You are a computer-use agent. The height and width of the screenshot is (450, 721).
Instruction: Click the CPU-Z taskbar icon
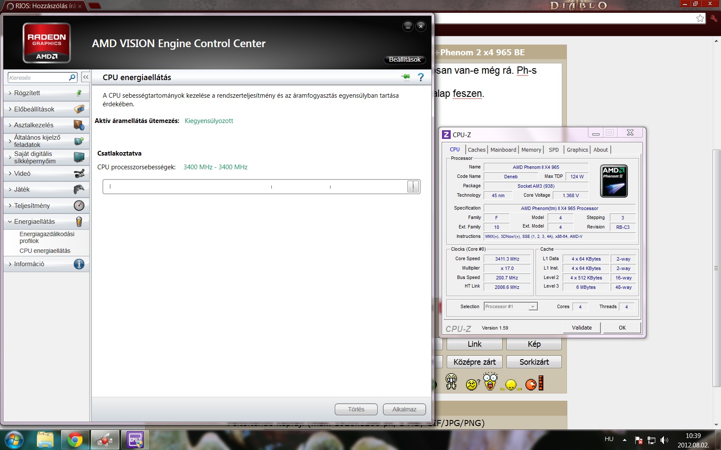point(135,440)
